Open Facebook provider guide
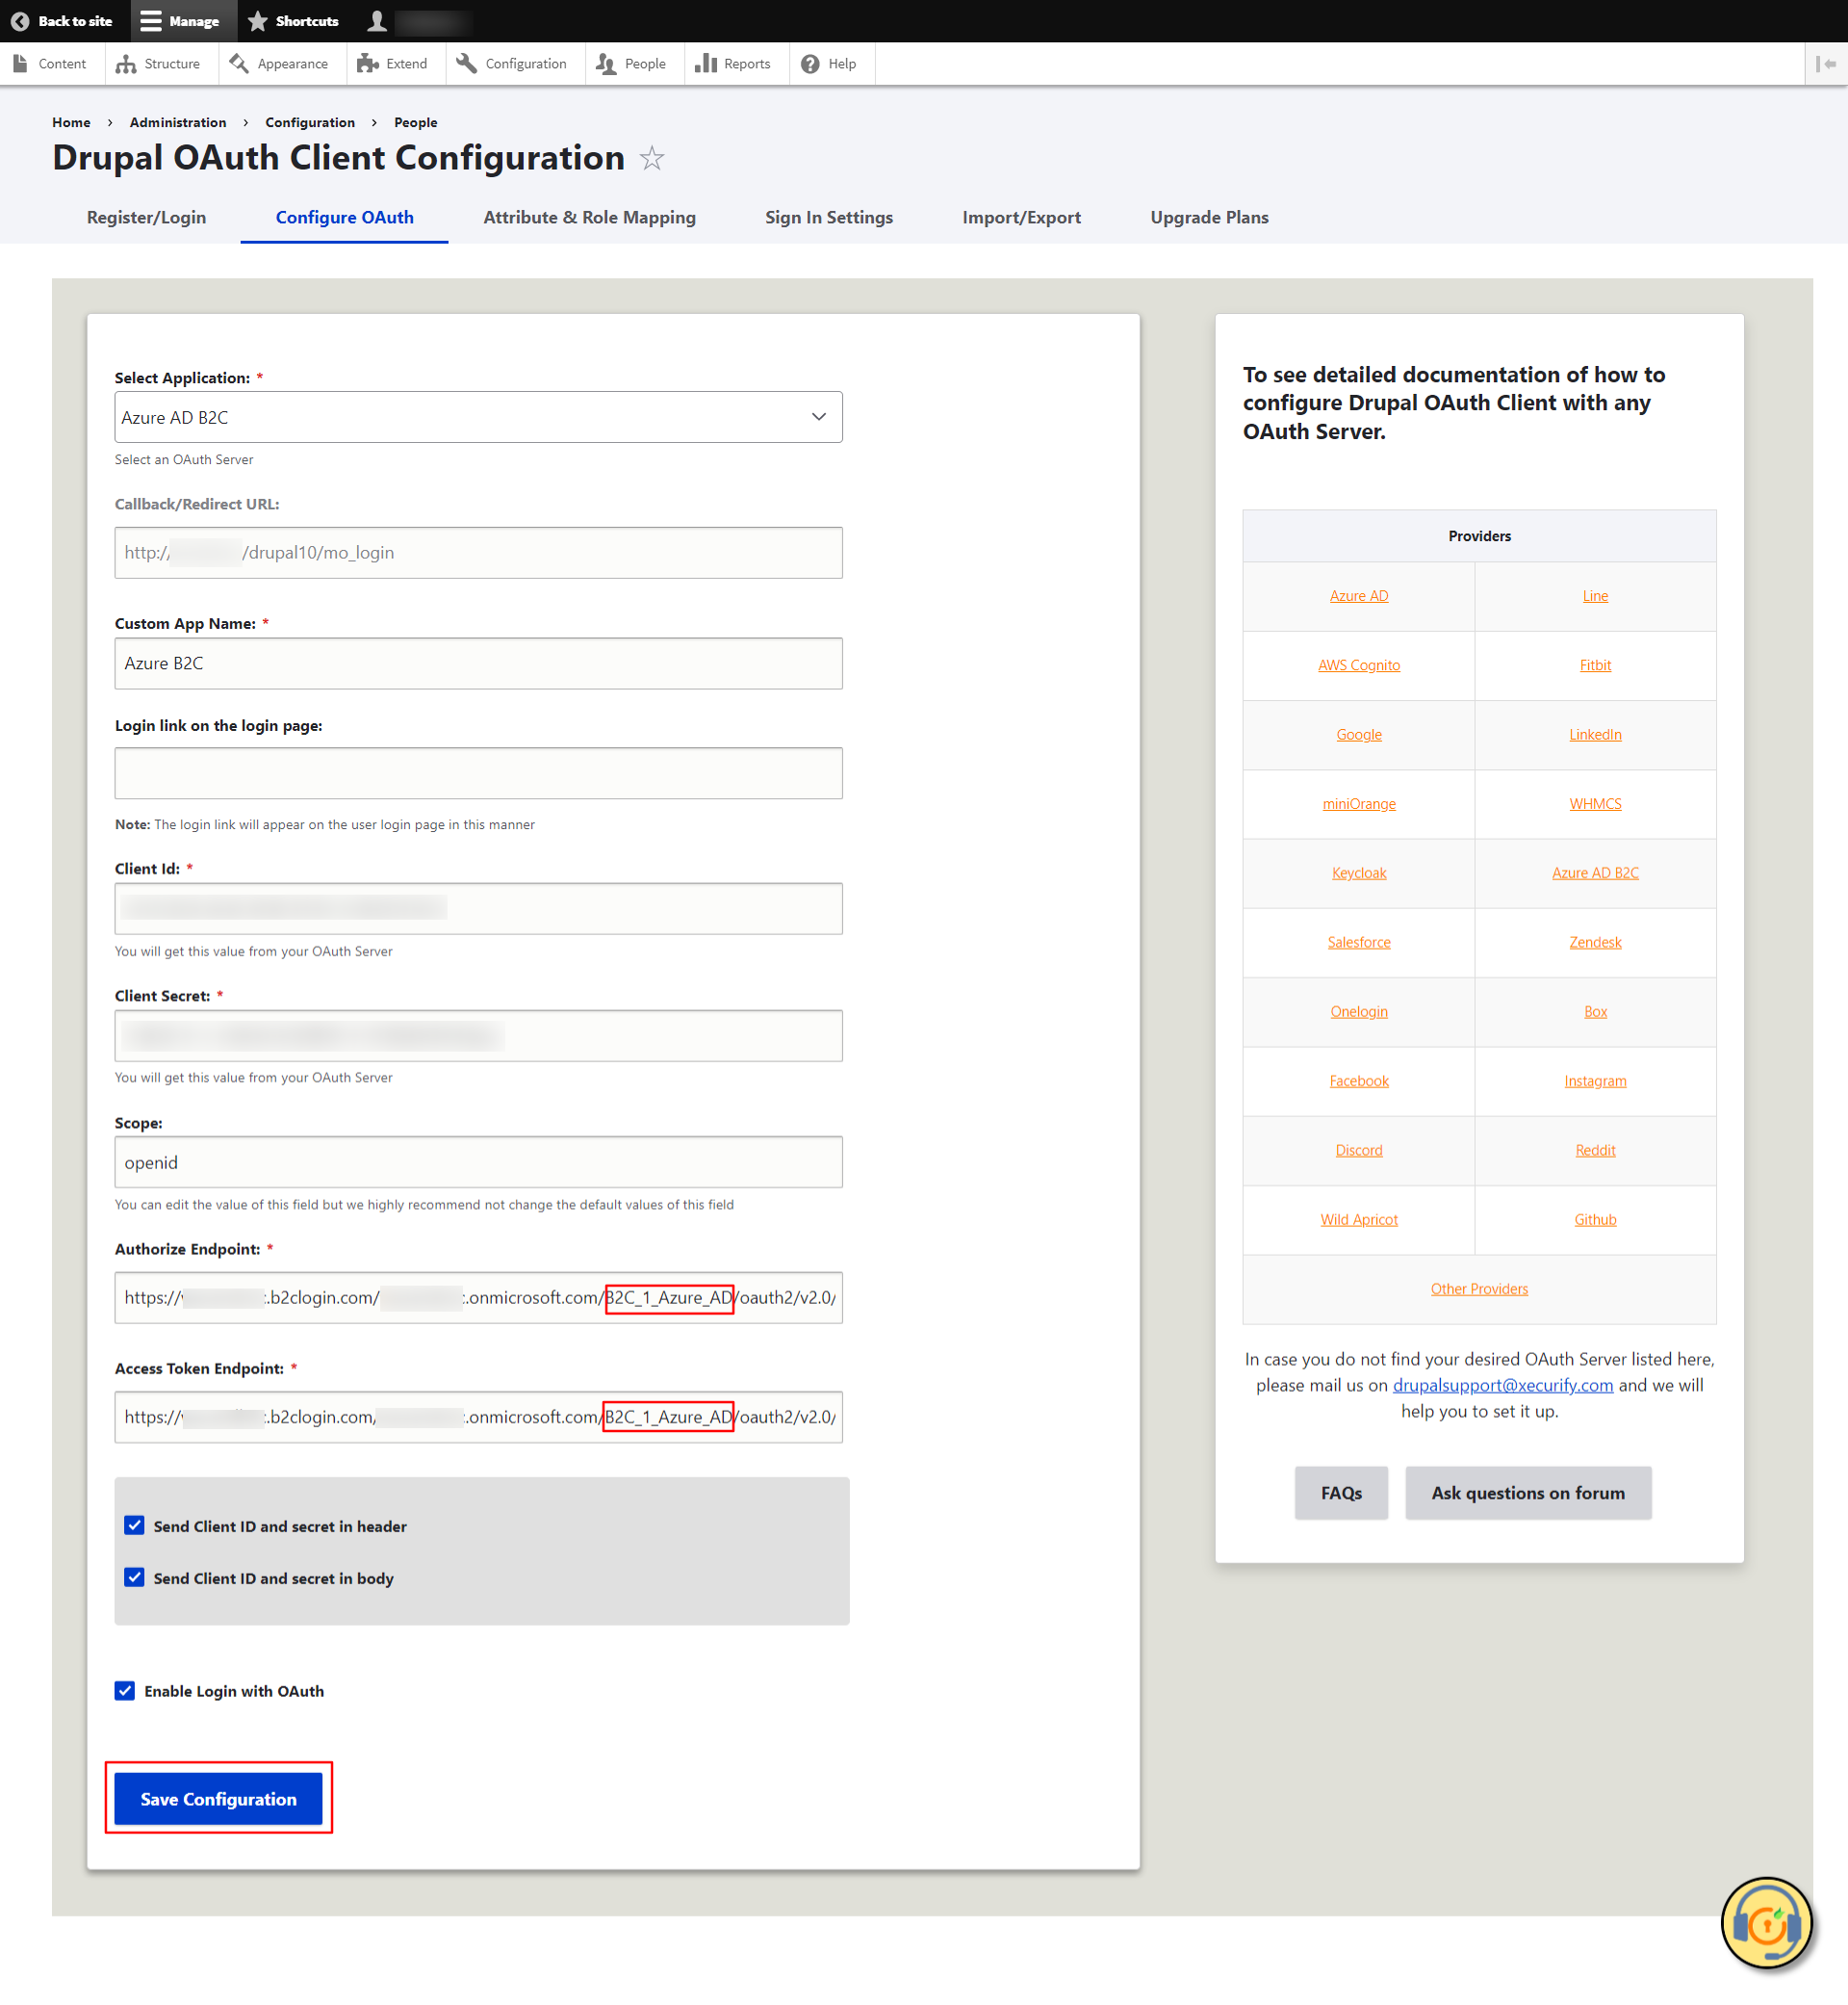 coord(1359,1081)
